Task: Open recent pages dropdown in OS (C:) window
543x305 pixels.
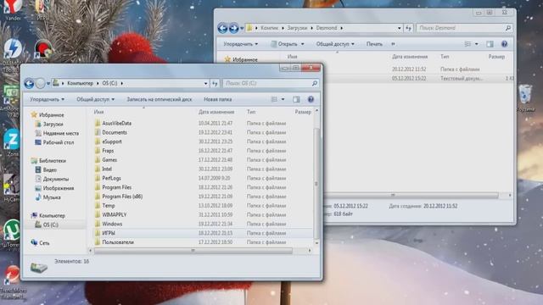Action: [x=48, y=83]
